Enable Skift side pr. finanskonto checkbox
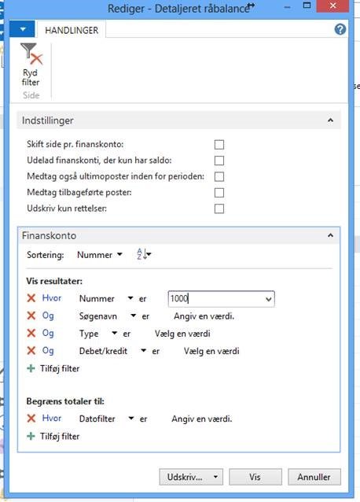This screenshot has width=360, height=502. click(x=219, y=145)
